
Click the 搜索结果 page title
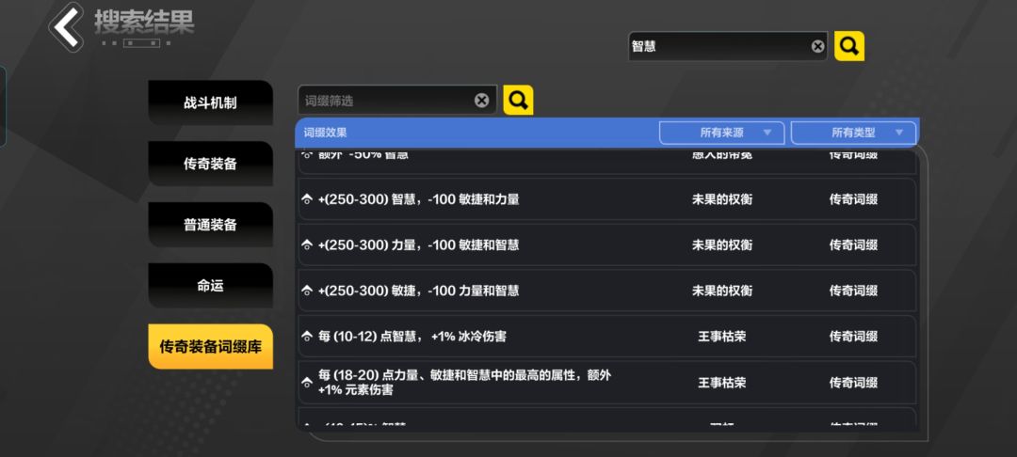(144, 24)
